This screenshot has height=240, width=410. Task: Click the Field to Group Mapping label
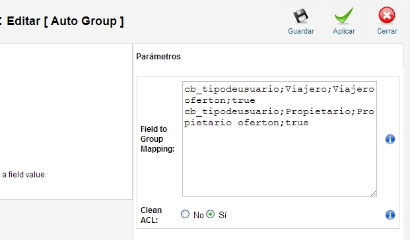pyautogui.click(x=157, y=139)
